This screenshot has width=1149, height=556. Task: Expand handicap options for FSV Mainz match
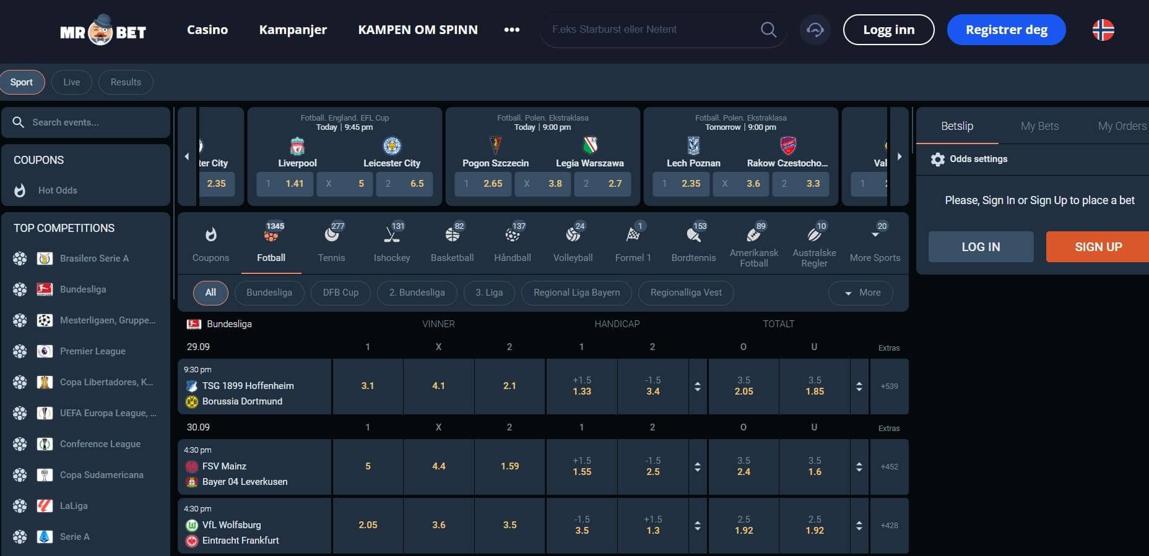698,467
